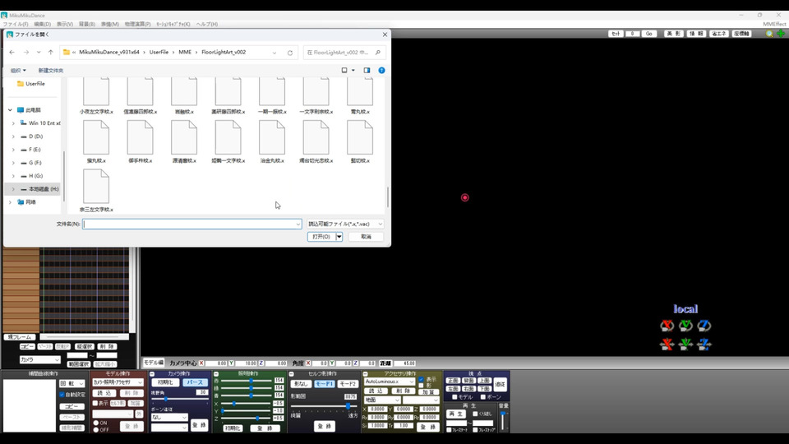The image size is (789, 444).
Task: Open the 地面 dropdown in accessory panel
Action: point(382,400)
